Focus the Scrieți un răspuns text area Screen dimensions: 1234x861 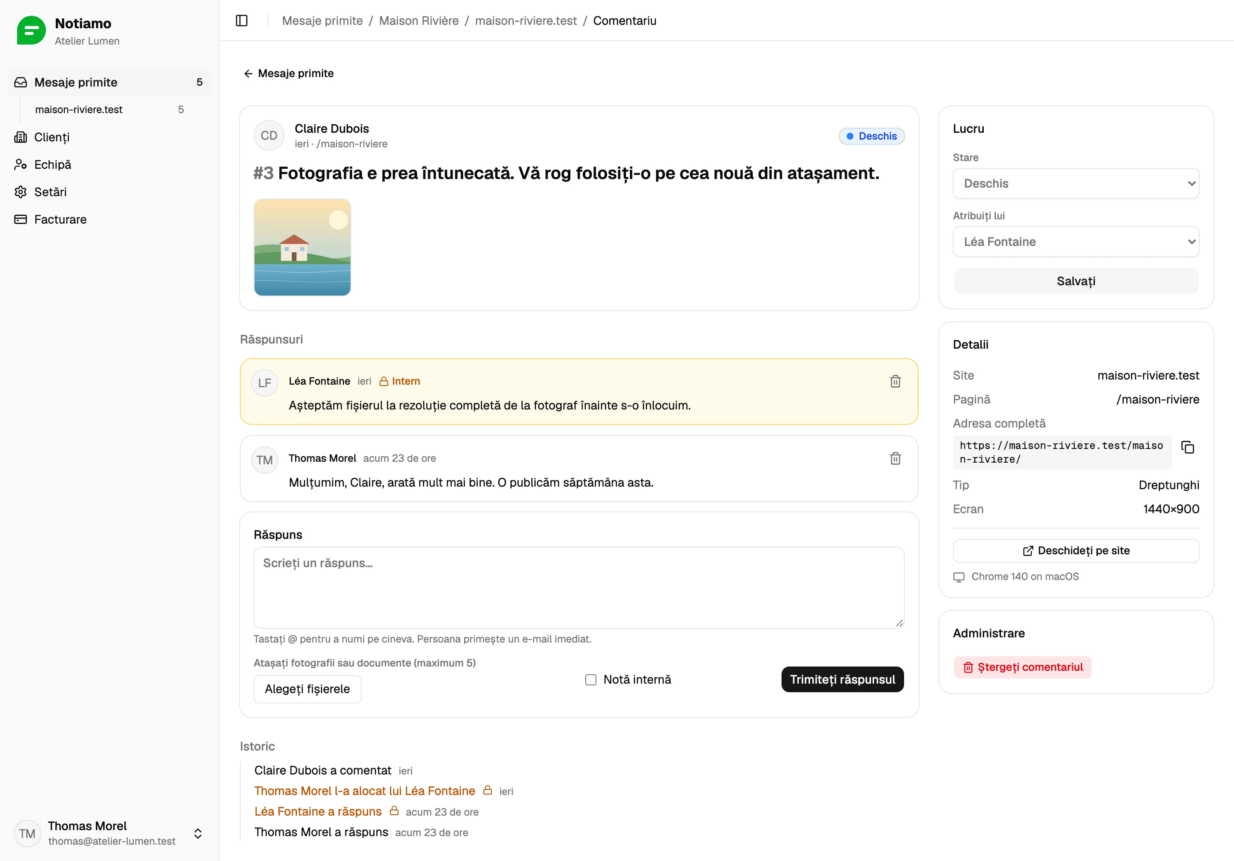click(579, 587)
